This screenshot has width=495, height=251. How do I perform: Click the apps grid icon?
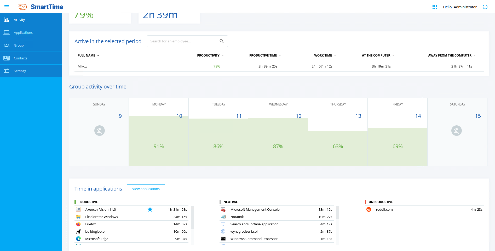point(435,7)
